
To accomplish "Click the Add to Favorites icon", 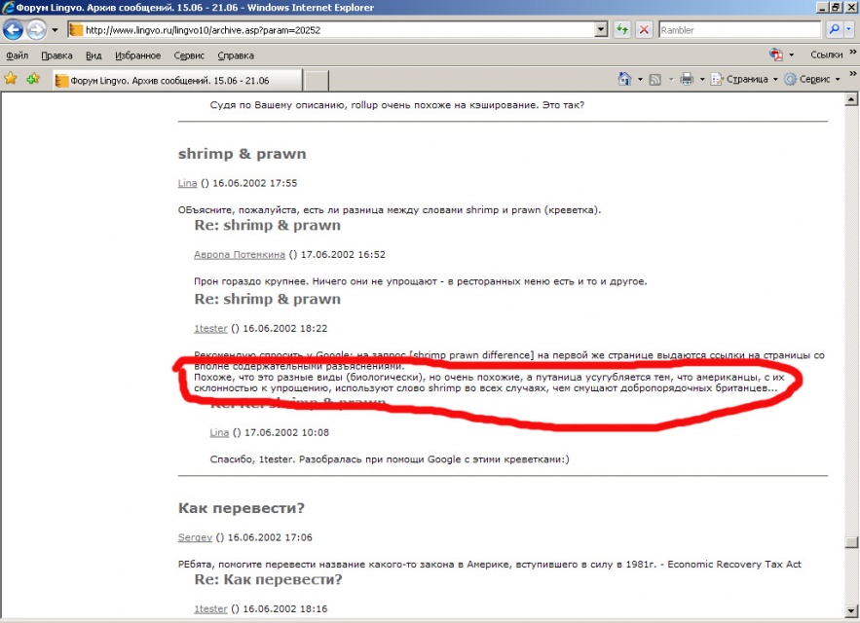I will tap(33, 79).
